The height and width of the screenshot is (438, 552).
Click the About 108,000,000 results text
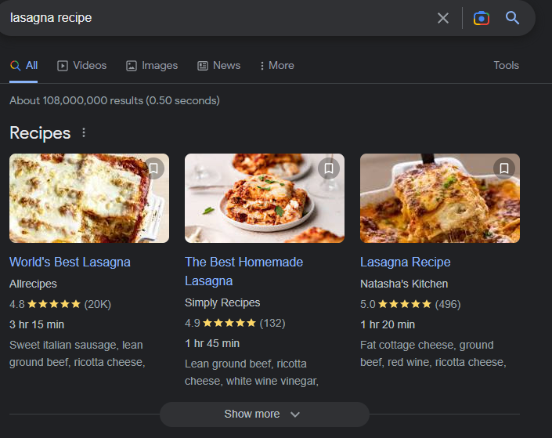coord(115,101)
